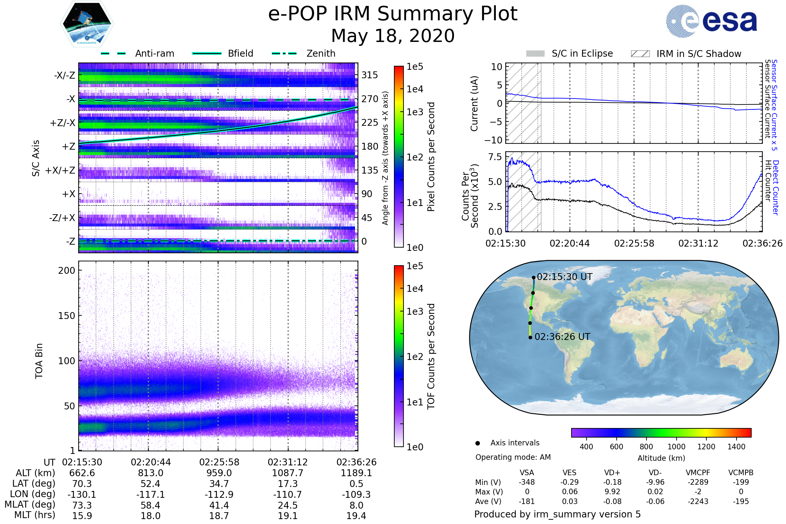Click the 02:15:30 UT start point on map

[x=534, y=277]
